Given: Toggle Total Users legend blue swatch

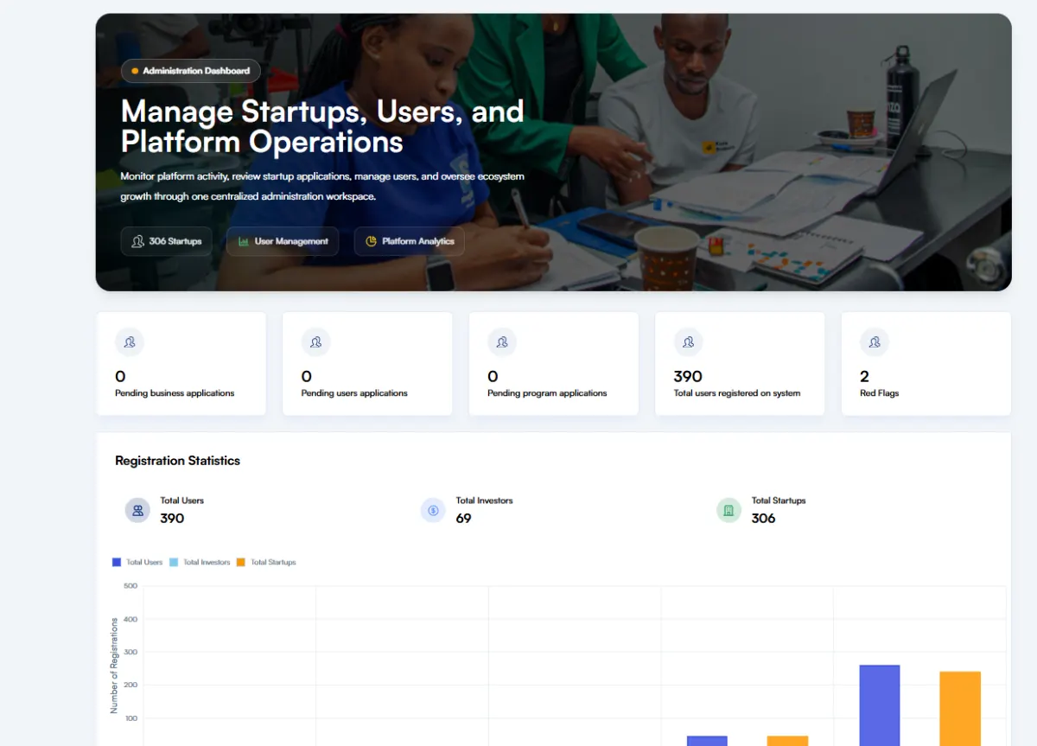Looking at the screenshot, I should (117, 562).
